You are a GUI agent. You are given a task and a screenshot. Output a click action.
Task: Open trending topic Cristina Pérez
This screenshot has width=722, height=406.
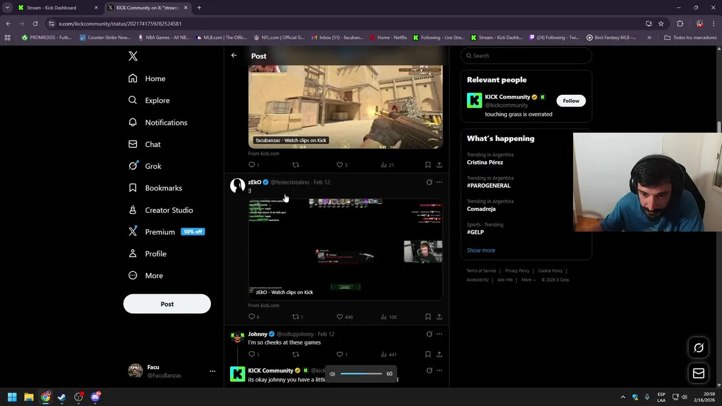(485, 162)
